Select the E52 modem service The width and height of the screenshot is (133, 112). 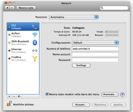[23, 27]
